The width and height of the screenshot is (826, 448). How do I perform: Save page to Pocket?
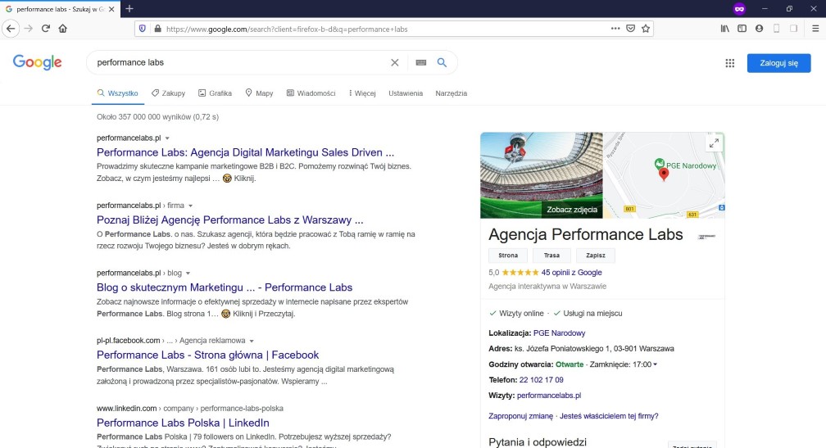tap(631, 29)
